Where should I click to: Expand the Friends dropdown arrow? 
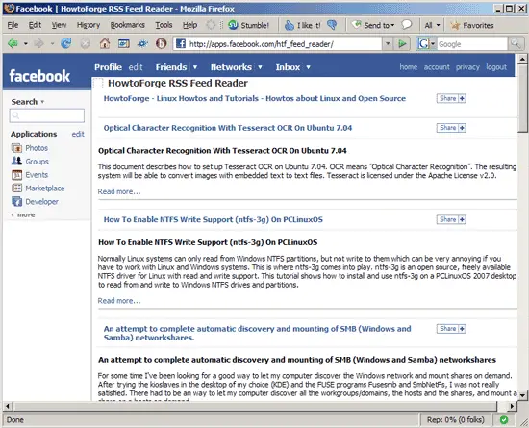click(x=195, y=67)
